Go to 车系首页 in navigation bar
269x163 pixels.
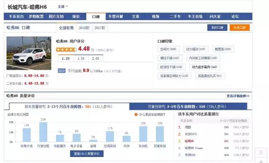tap(16, 16)
